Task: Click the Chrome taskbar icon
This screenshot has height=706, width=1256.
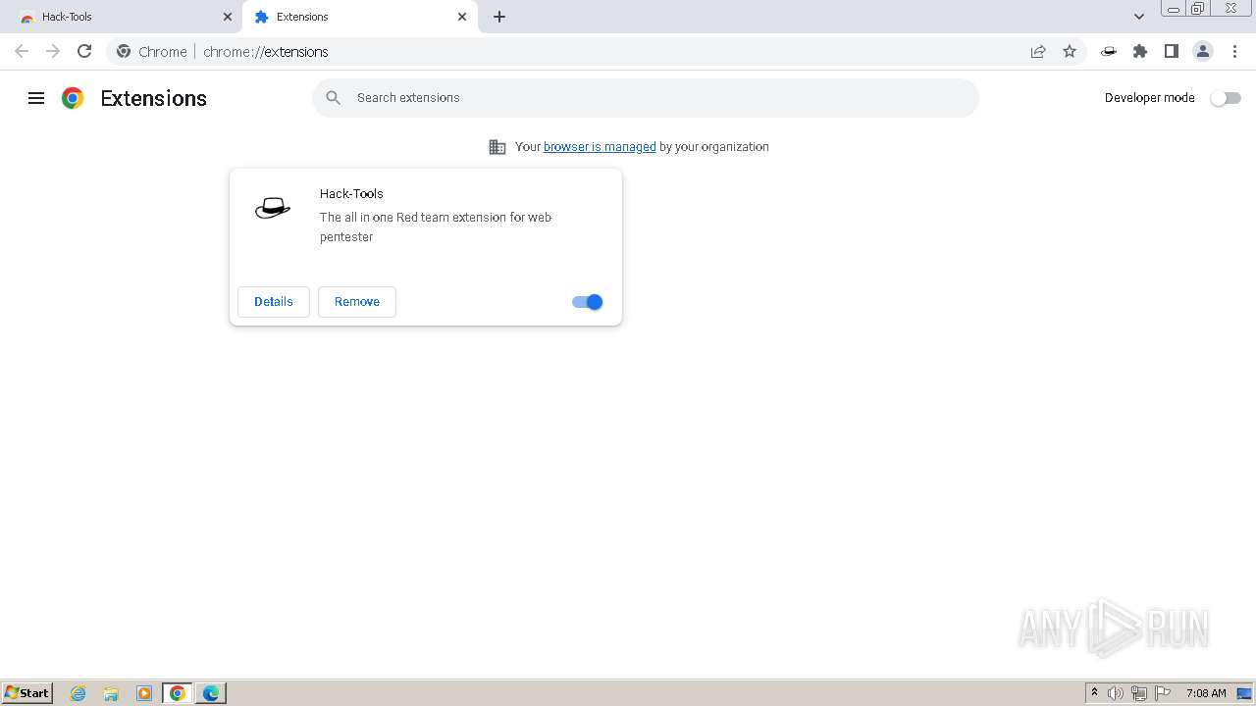Action: (x=178, y=693)
